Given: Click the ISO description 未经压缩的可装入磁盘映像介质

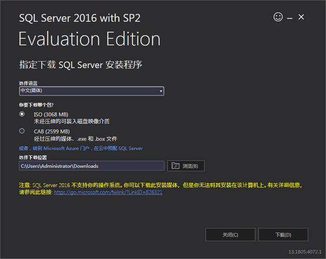Looking at the screenshot, I should 72,121.
